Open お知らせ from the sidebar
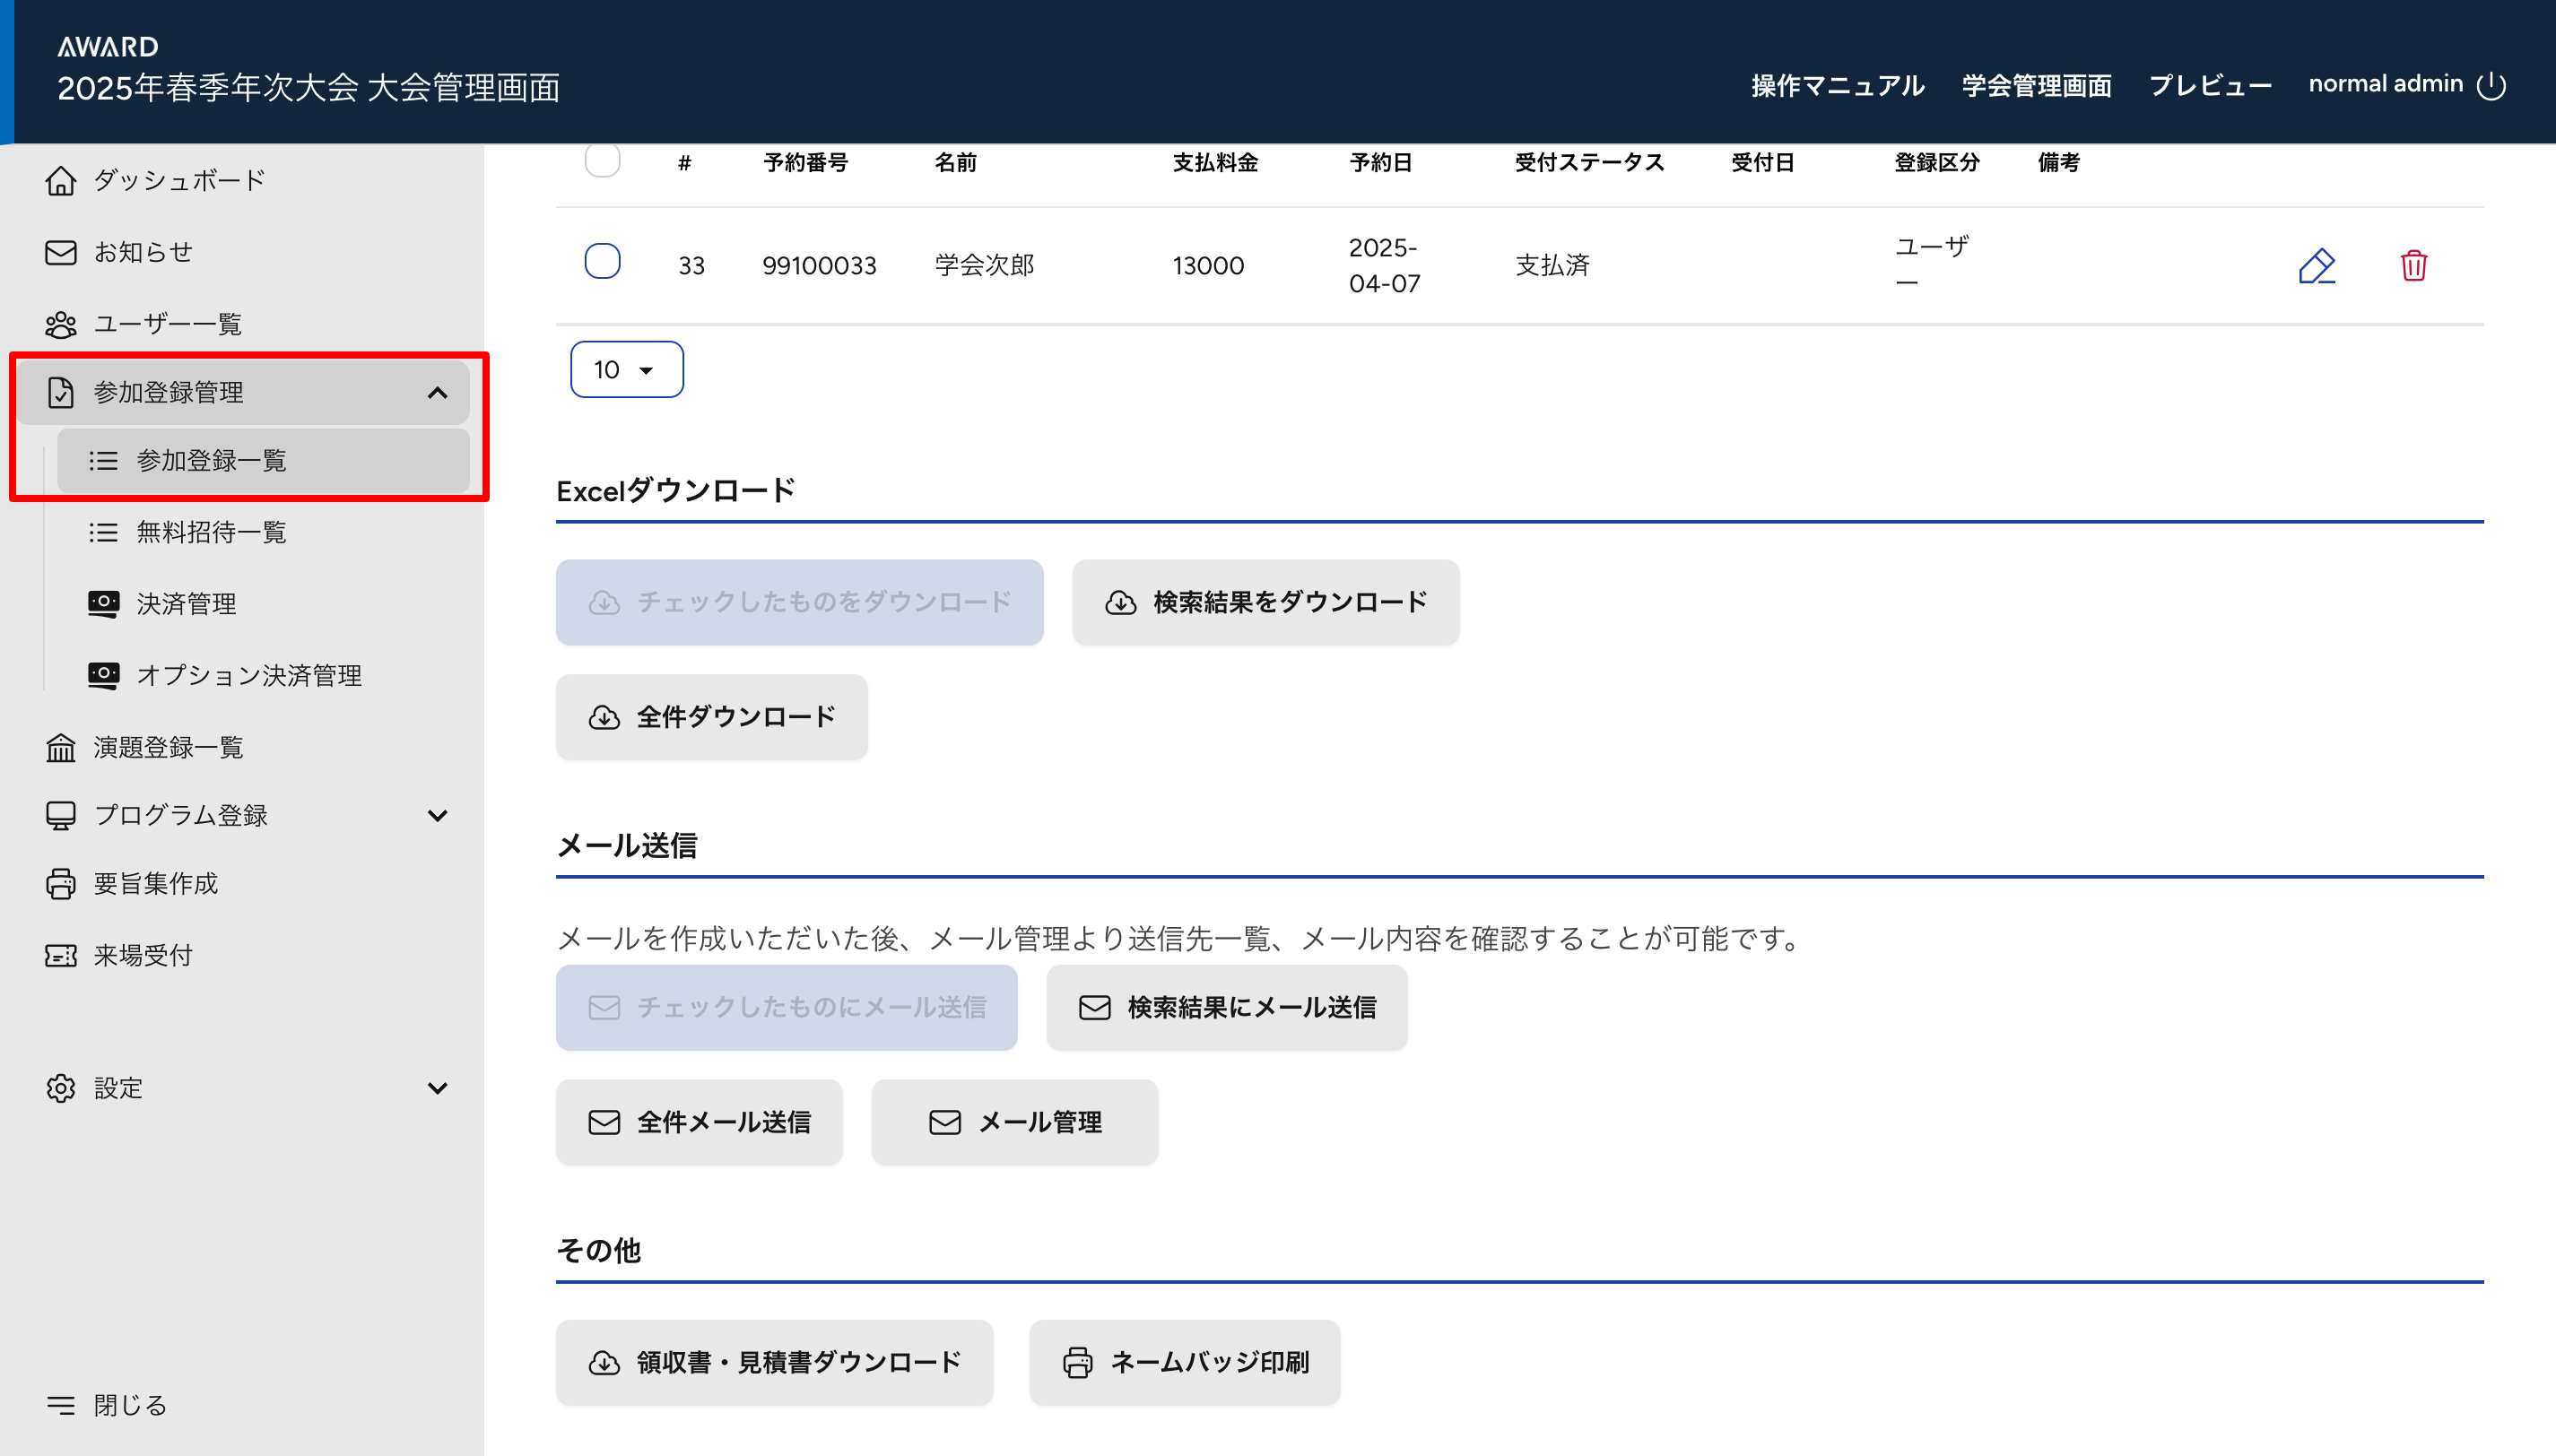This screenshot has height=1456, width=2556. [x=142, y=252]
